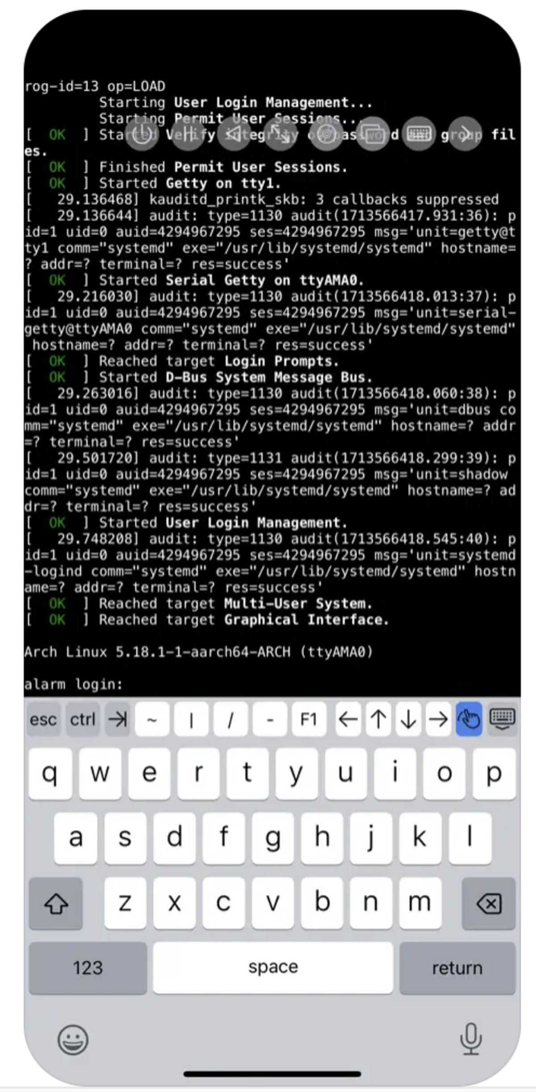Tap the tab arrow key
The image size is (536, 1092).
coord(117,719)
